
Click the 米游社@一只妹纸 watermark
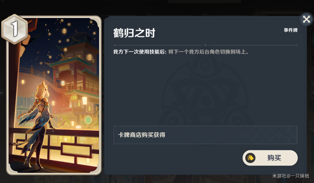(290, 176)
